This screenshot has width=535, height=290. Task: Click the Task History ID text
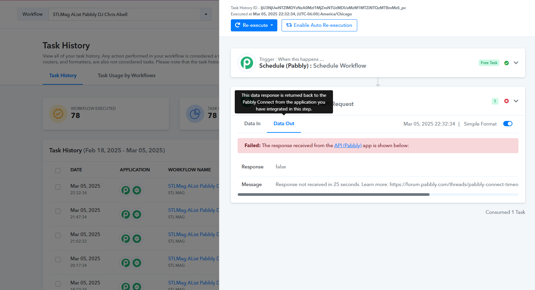point(318,8)
